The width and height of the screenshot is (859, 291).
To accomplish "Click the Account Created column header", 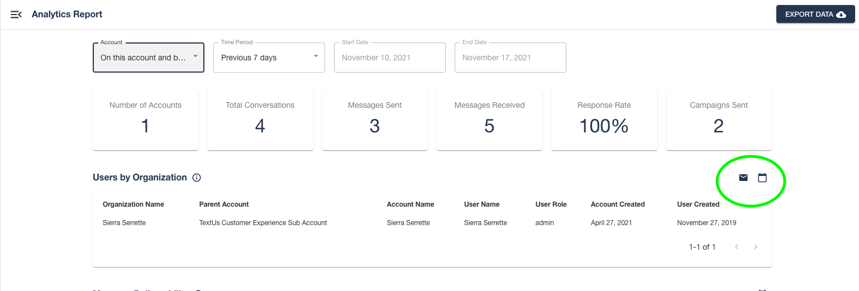I will click(618, 204).
